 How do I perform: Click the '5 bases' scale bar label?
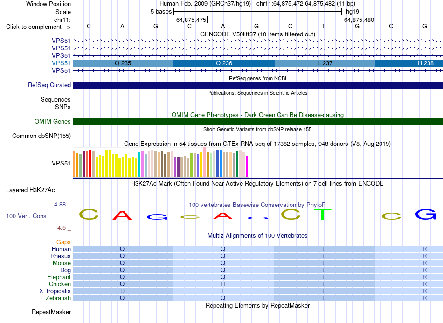click(161, 12)
